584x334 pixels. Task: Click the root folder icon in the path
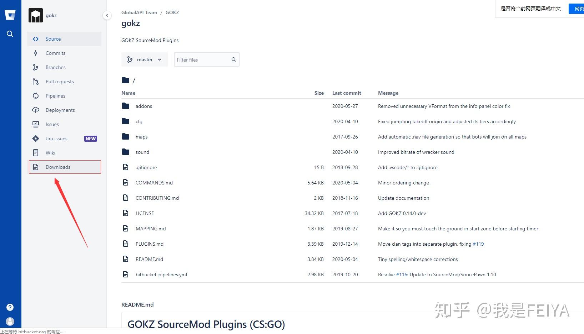click(126, 80)
